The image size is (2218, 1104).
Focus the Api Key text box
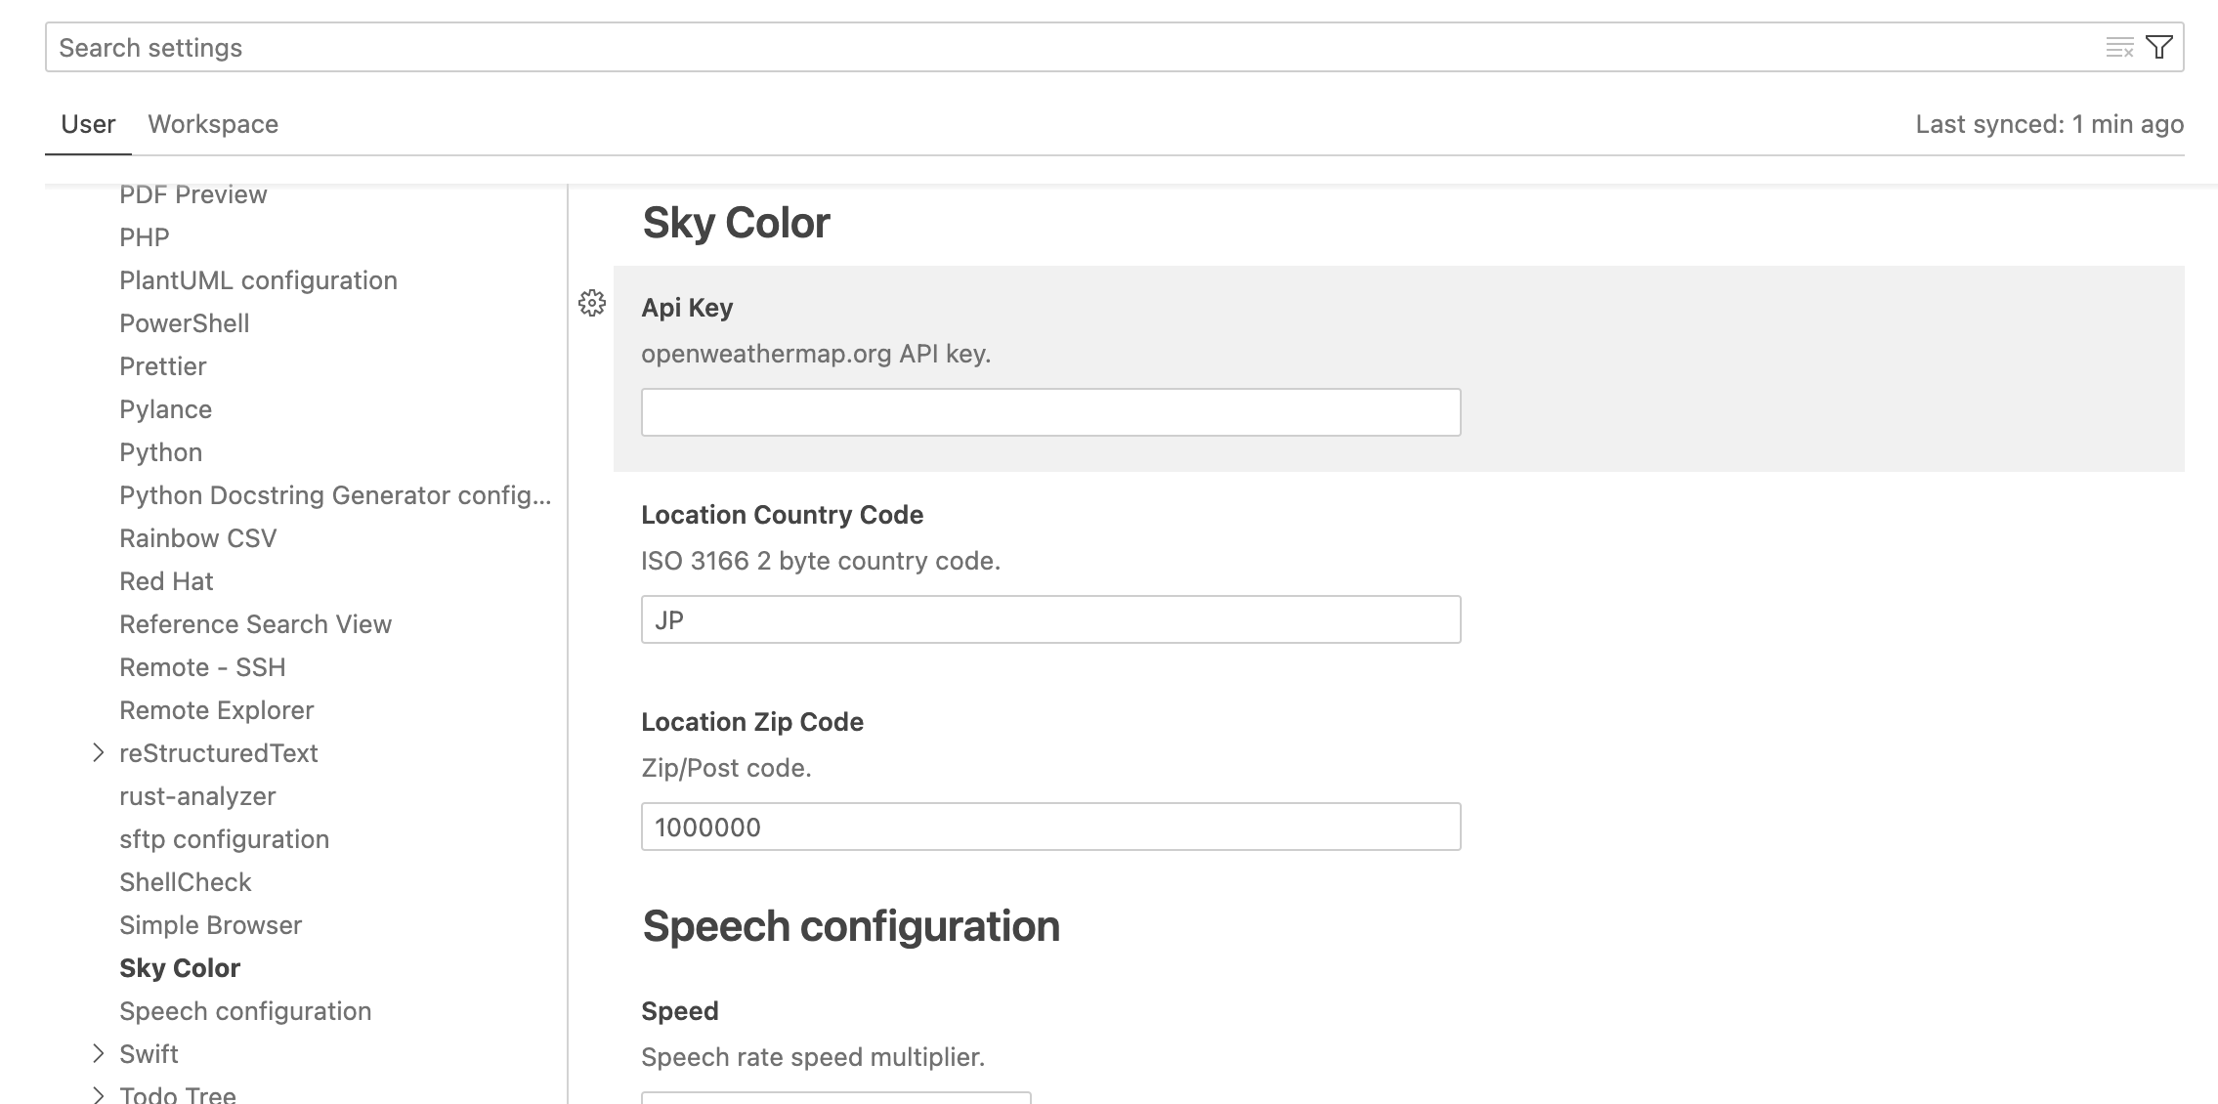click(1050, 412)
